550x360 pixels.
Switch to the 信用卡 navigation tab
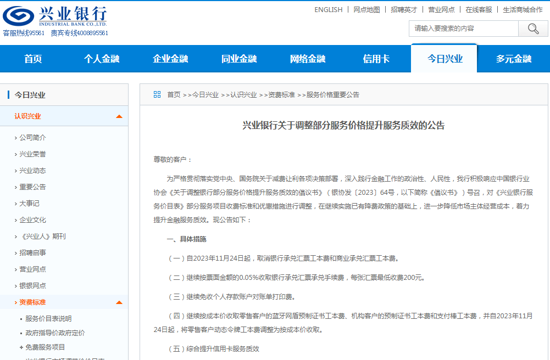[375, 58]
